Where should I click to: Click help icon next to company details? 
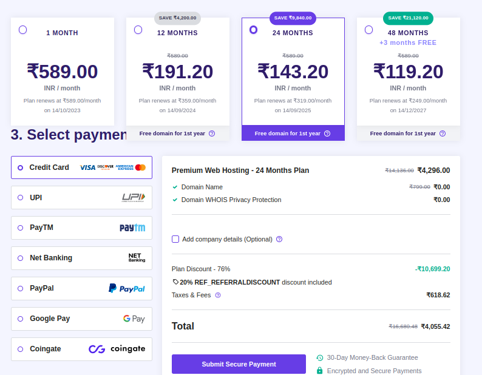[279, 239]
